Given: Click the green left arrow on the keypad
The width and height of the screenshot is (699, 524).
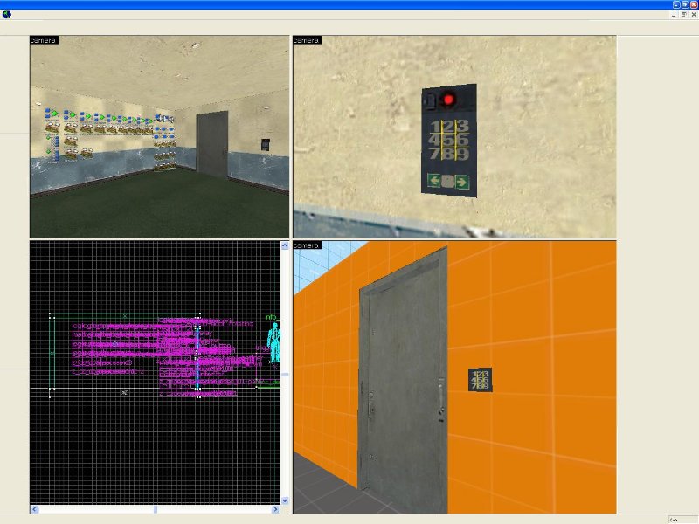Looking at the screenshot, I should tap(433, 182).
